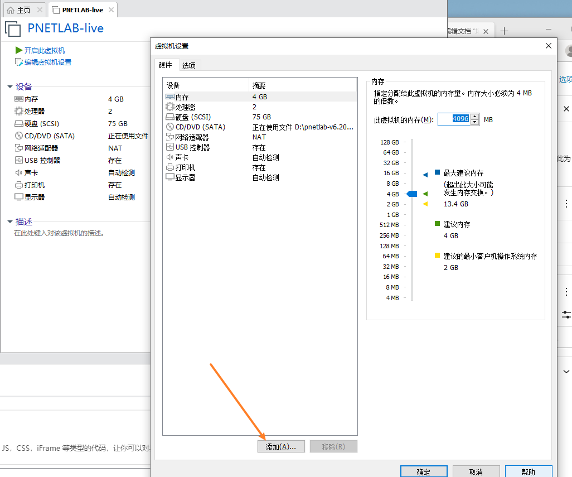
Task: Select the printer icon in the dialog list
Action: coord(170,167)
